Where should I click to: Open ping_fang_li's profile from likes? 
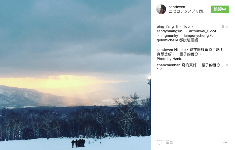167,26
